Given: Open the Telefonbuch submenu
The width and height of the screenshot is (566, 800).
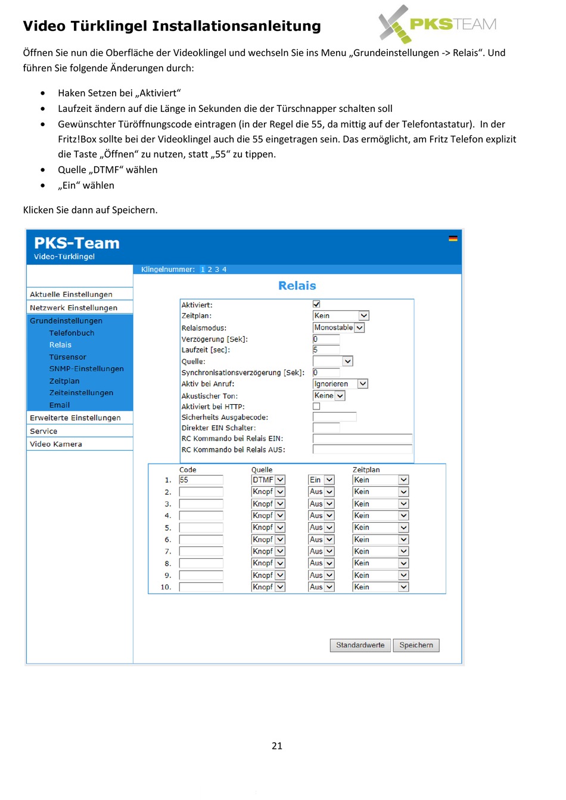Looking at the screenshot, I should point(71,333).
